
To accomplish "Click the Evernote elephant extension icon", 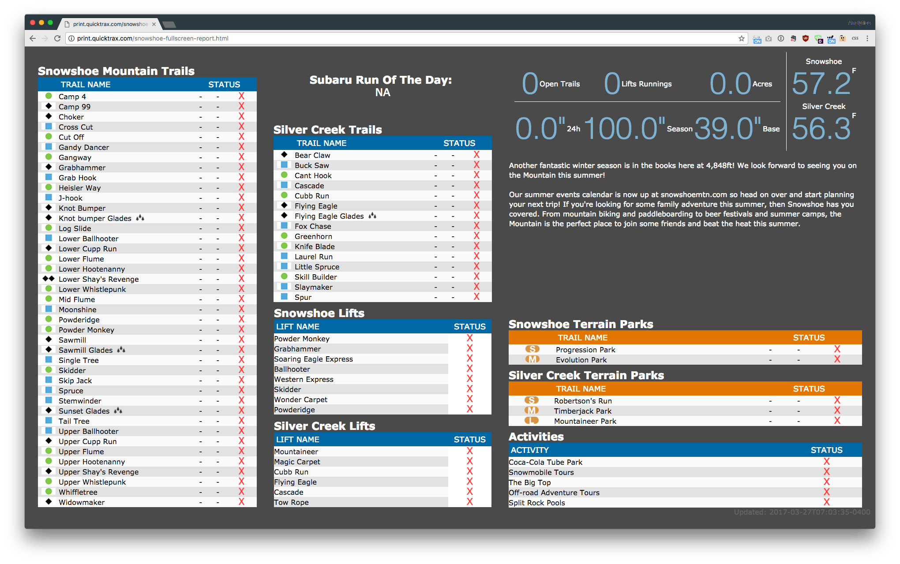I will pos(793,38).
